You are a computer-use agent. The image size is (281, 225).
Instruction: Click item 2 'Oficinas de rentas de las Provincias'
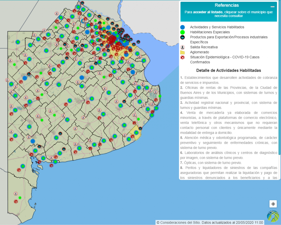[x=229, y=93]
